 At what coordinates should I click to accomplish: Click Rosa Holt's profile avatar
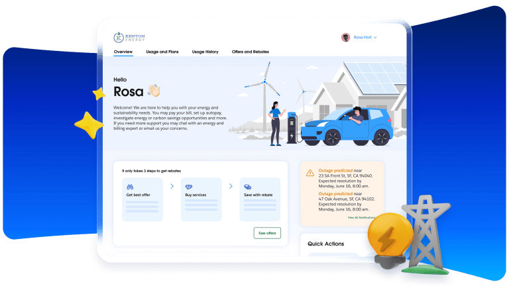(x=346, y=37)
